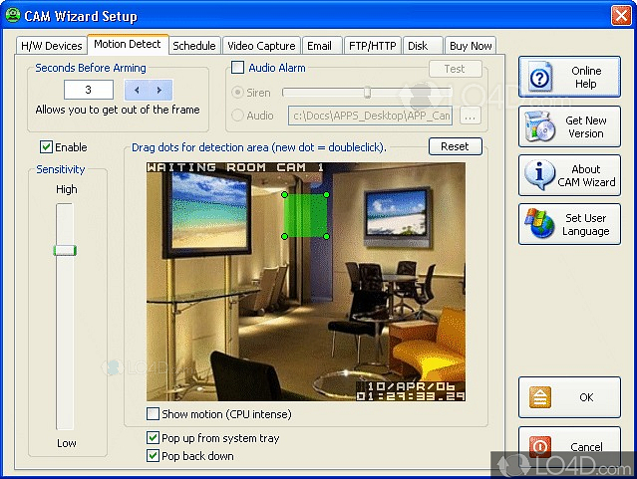
Task: Open the Buy Now tab
Action: (x=471, y=46)
